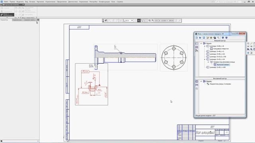Click gear settings icon in parameters panel header

[38, 20]
